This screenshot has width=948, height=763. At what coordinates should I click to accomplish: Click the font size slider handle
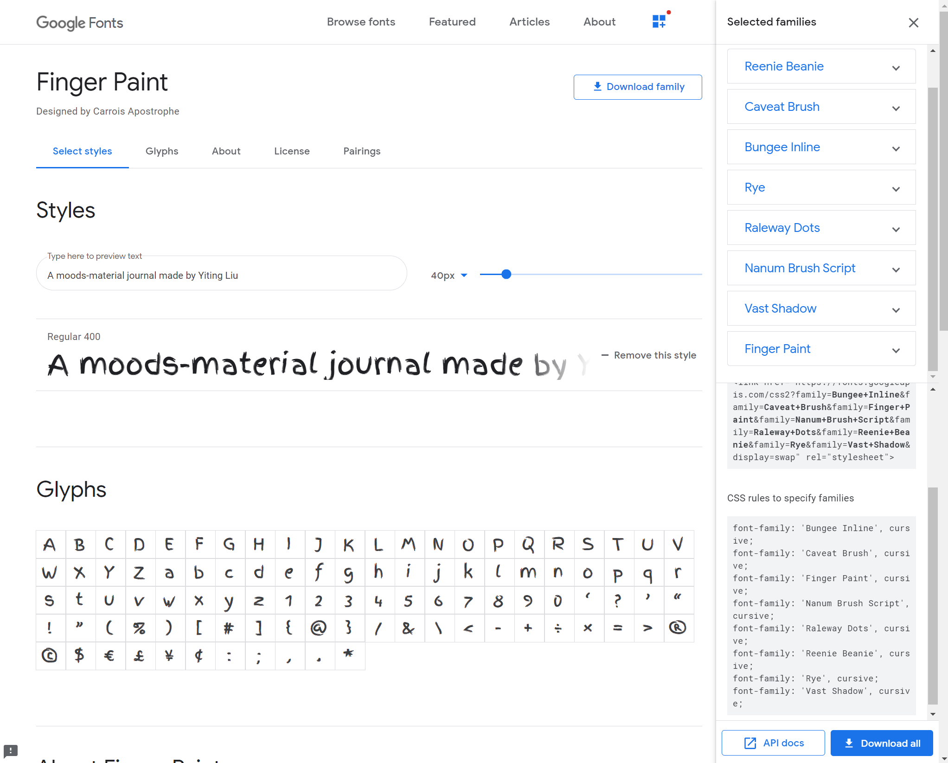click(506, 275)
